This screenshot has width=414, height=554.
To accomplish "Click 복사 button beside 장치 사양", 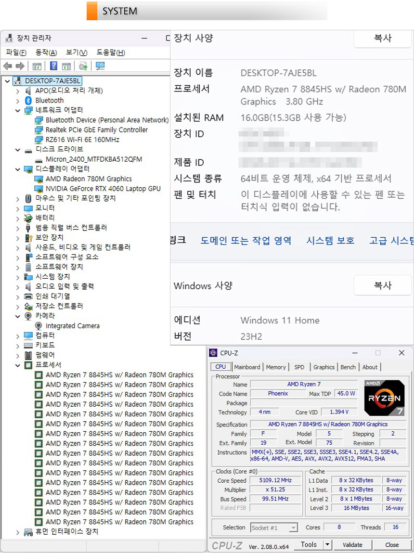I will (x=383, y=38).
